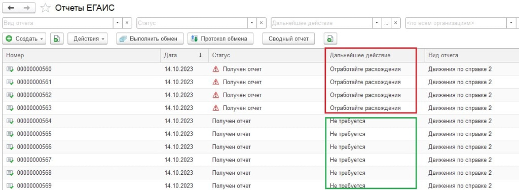Focus the Вид отчета filter field
The image size is (519, 190).
(x=58, y=23)
